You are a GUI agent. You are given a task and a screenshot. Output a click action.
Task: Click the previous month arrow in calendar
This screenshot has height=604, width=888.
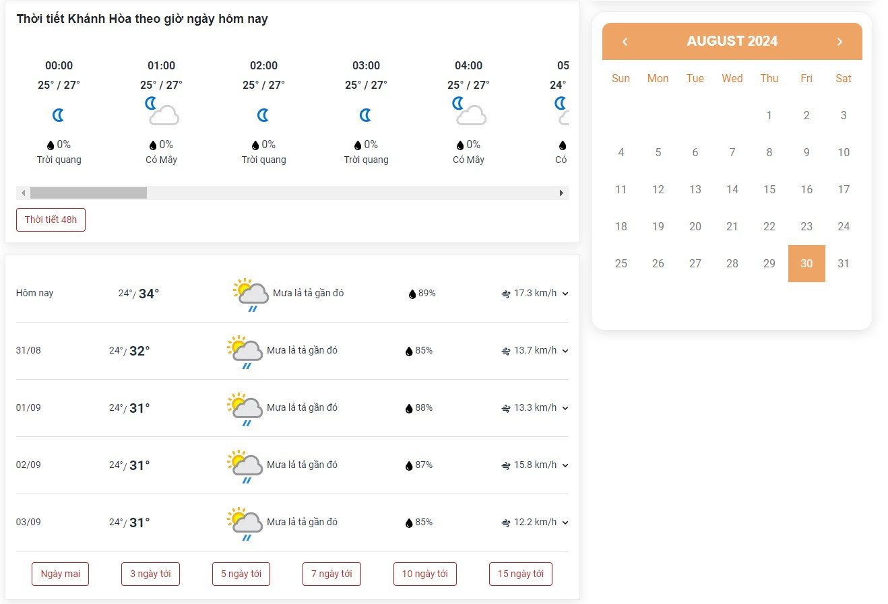[625, 42]
